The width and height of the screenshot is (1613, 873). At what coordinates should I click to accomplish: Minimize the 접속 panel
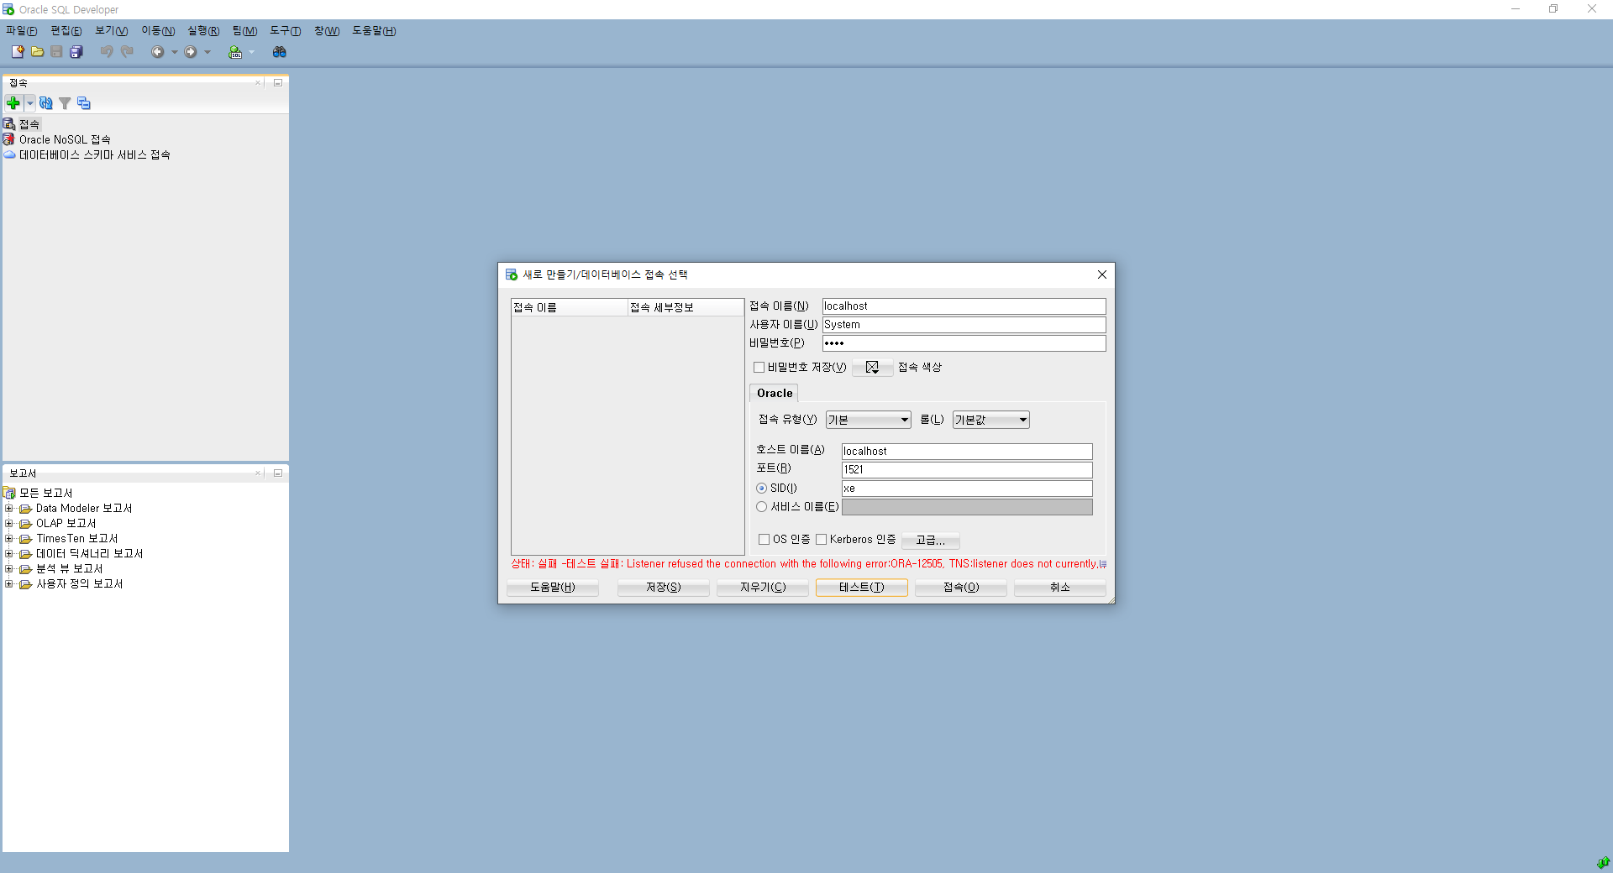[277, 82]
